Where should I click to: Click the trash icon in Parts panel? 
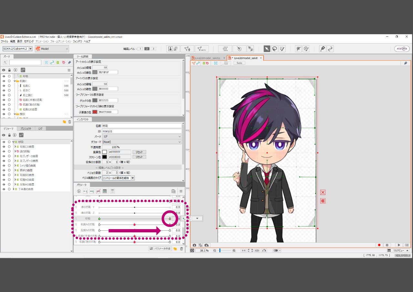[x=70, y=122]
